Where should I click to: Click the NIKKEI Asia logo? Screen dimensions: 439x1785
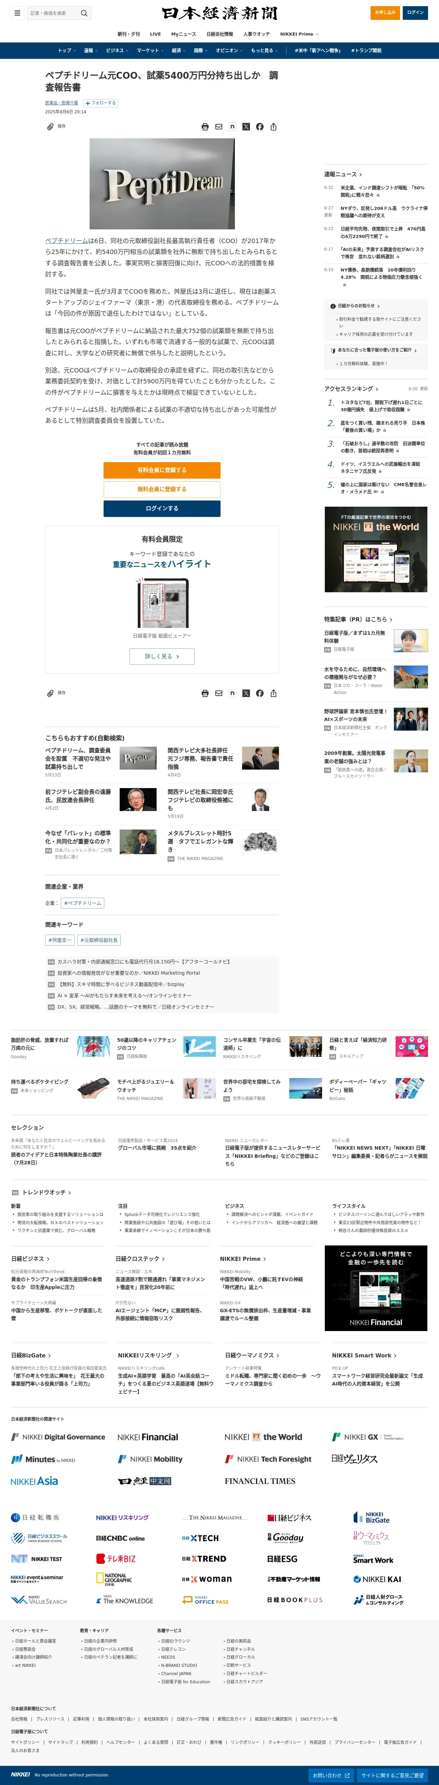tap(35, 1481)
